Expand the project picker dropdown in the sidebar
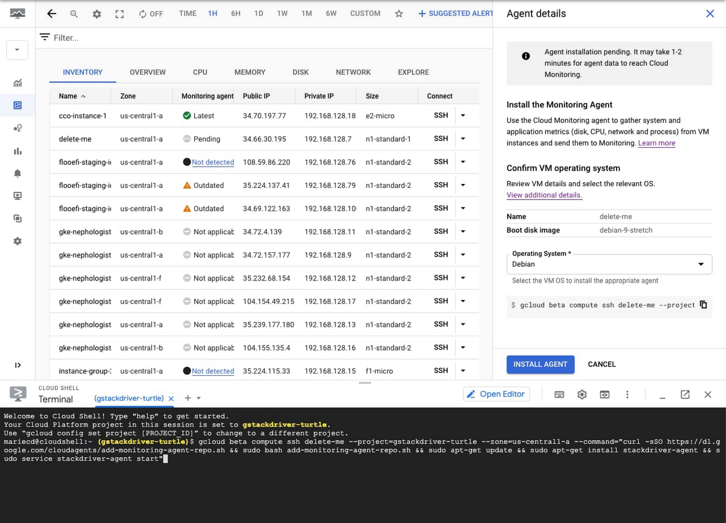 17,50
